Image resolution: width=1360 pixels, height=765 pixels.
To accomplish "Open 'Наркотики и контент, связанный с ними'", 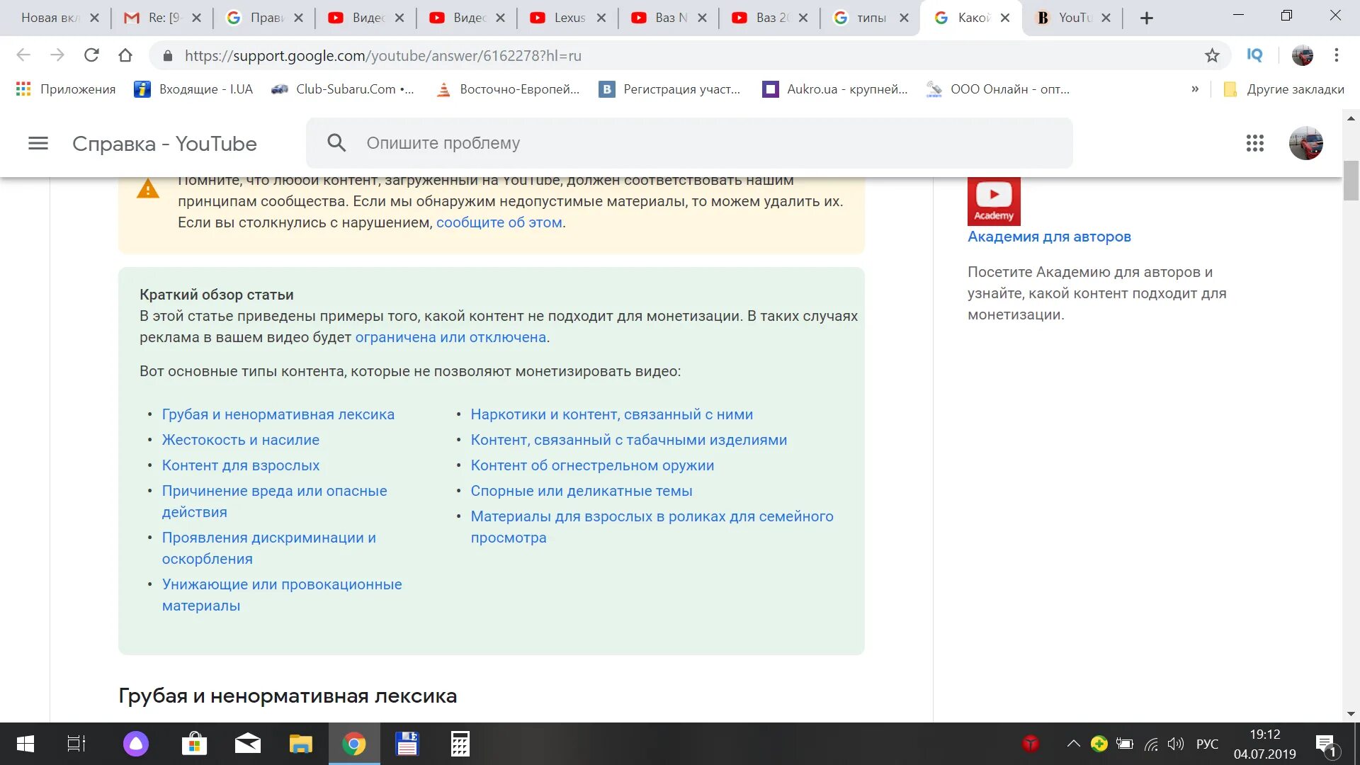I will click(612, 414).
